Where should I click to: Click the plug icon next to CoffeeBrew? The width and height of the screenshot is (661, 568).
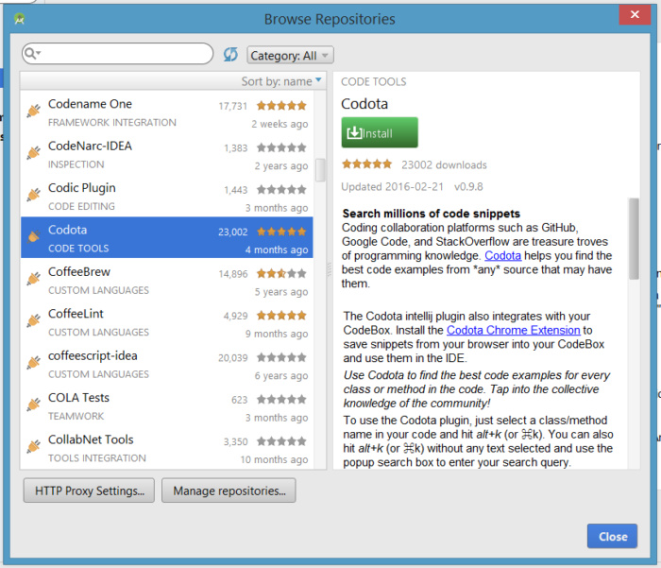pos(34,279)
